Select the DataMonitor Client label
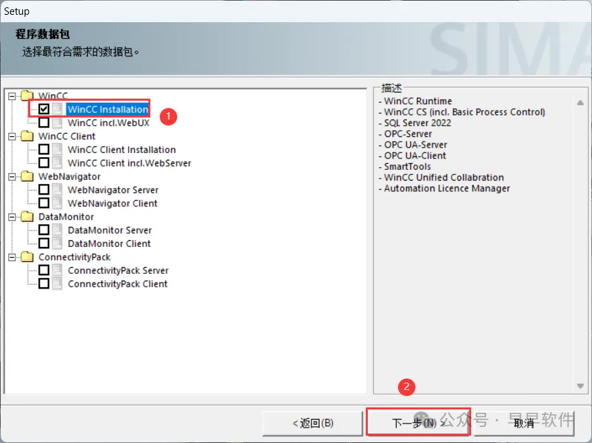This screenshot has width=592, height=443. (109, 244)
